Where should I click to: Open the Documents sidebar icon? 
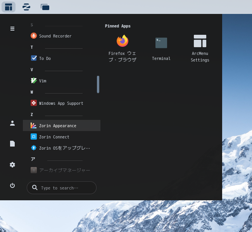[x=12, y=143]
